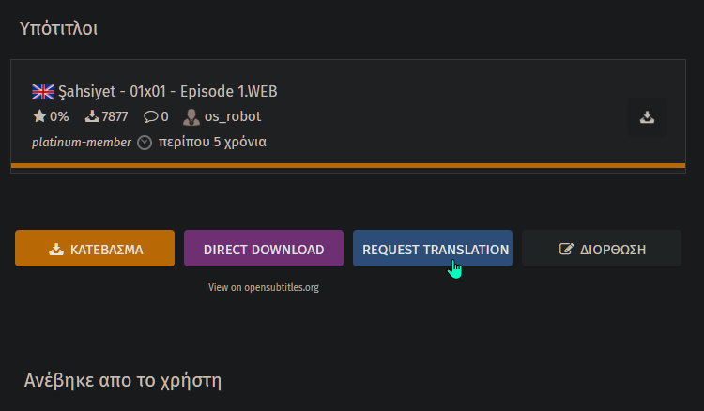
Task: Click the purple DIRECT DOWNLOAD button
Action: tap(264, 248)
